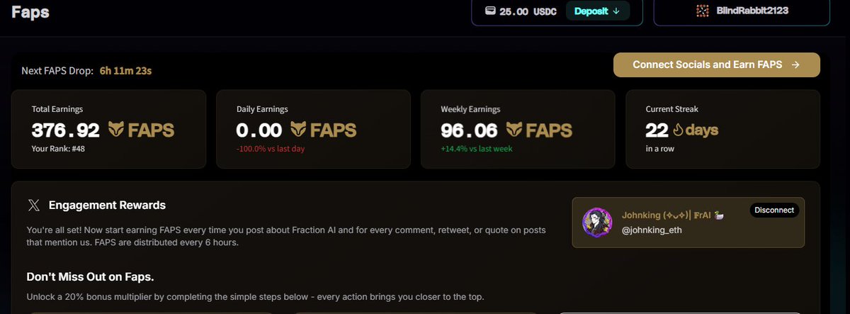Open the Johnking profile avatar picture

(597, 223)
